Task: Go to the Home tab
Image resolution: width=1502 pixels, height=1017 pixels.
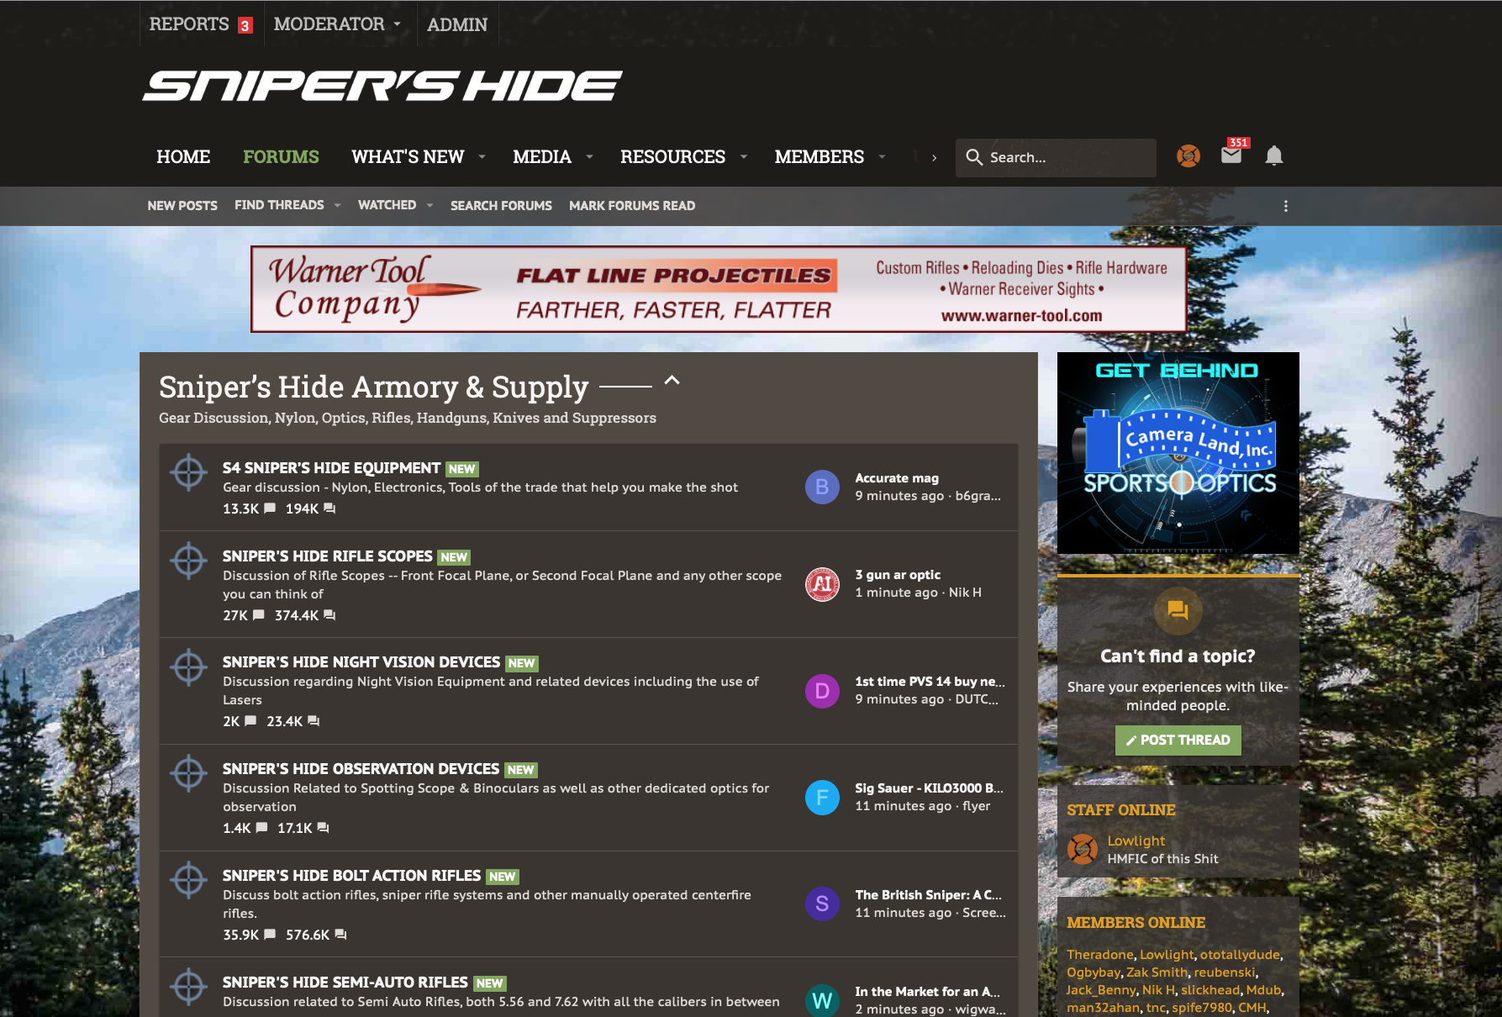Action: pyautogui.click(x=183, y=157)
